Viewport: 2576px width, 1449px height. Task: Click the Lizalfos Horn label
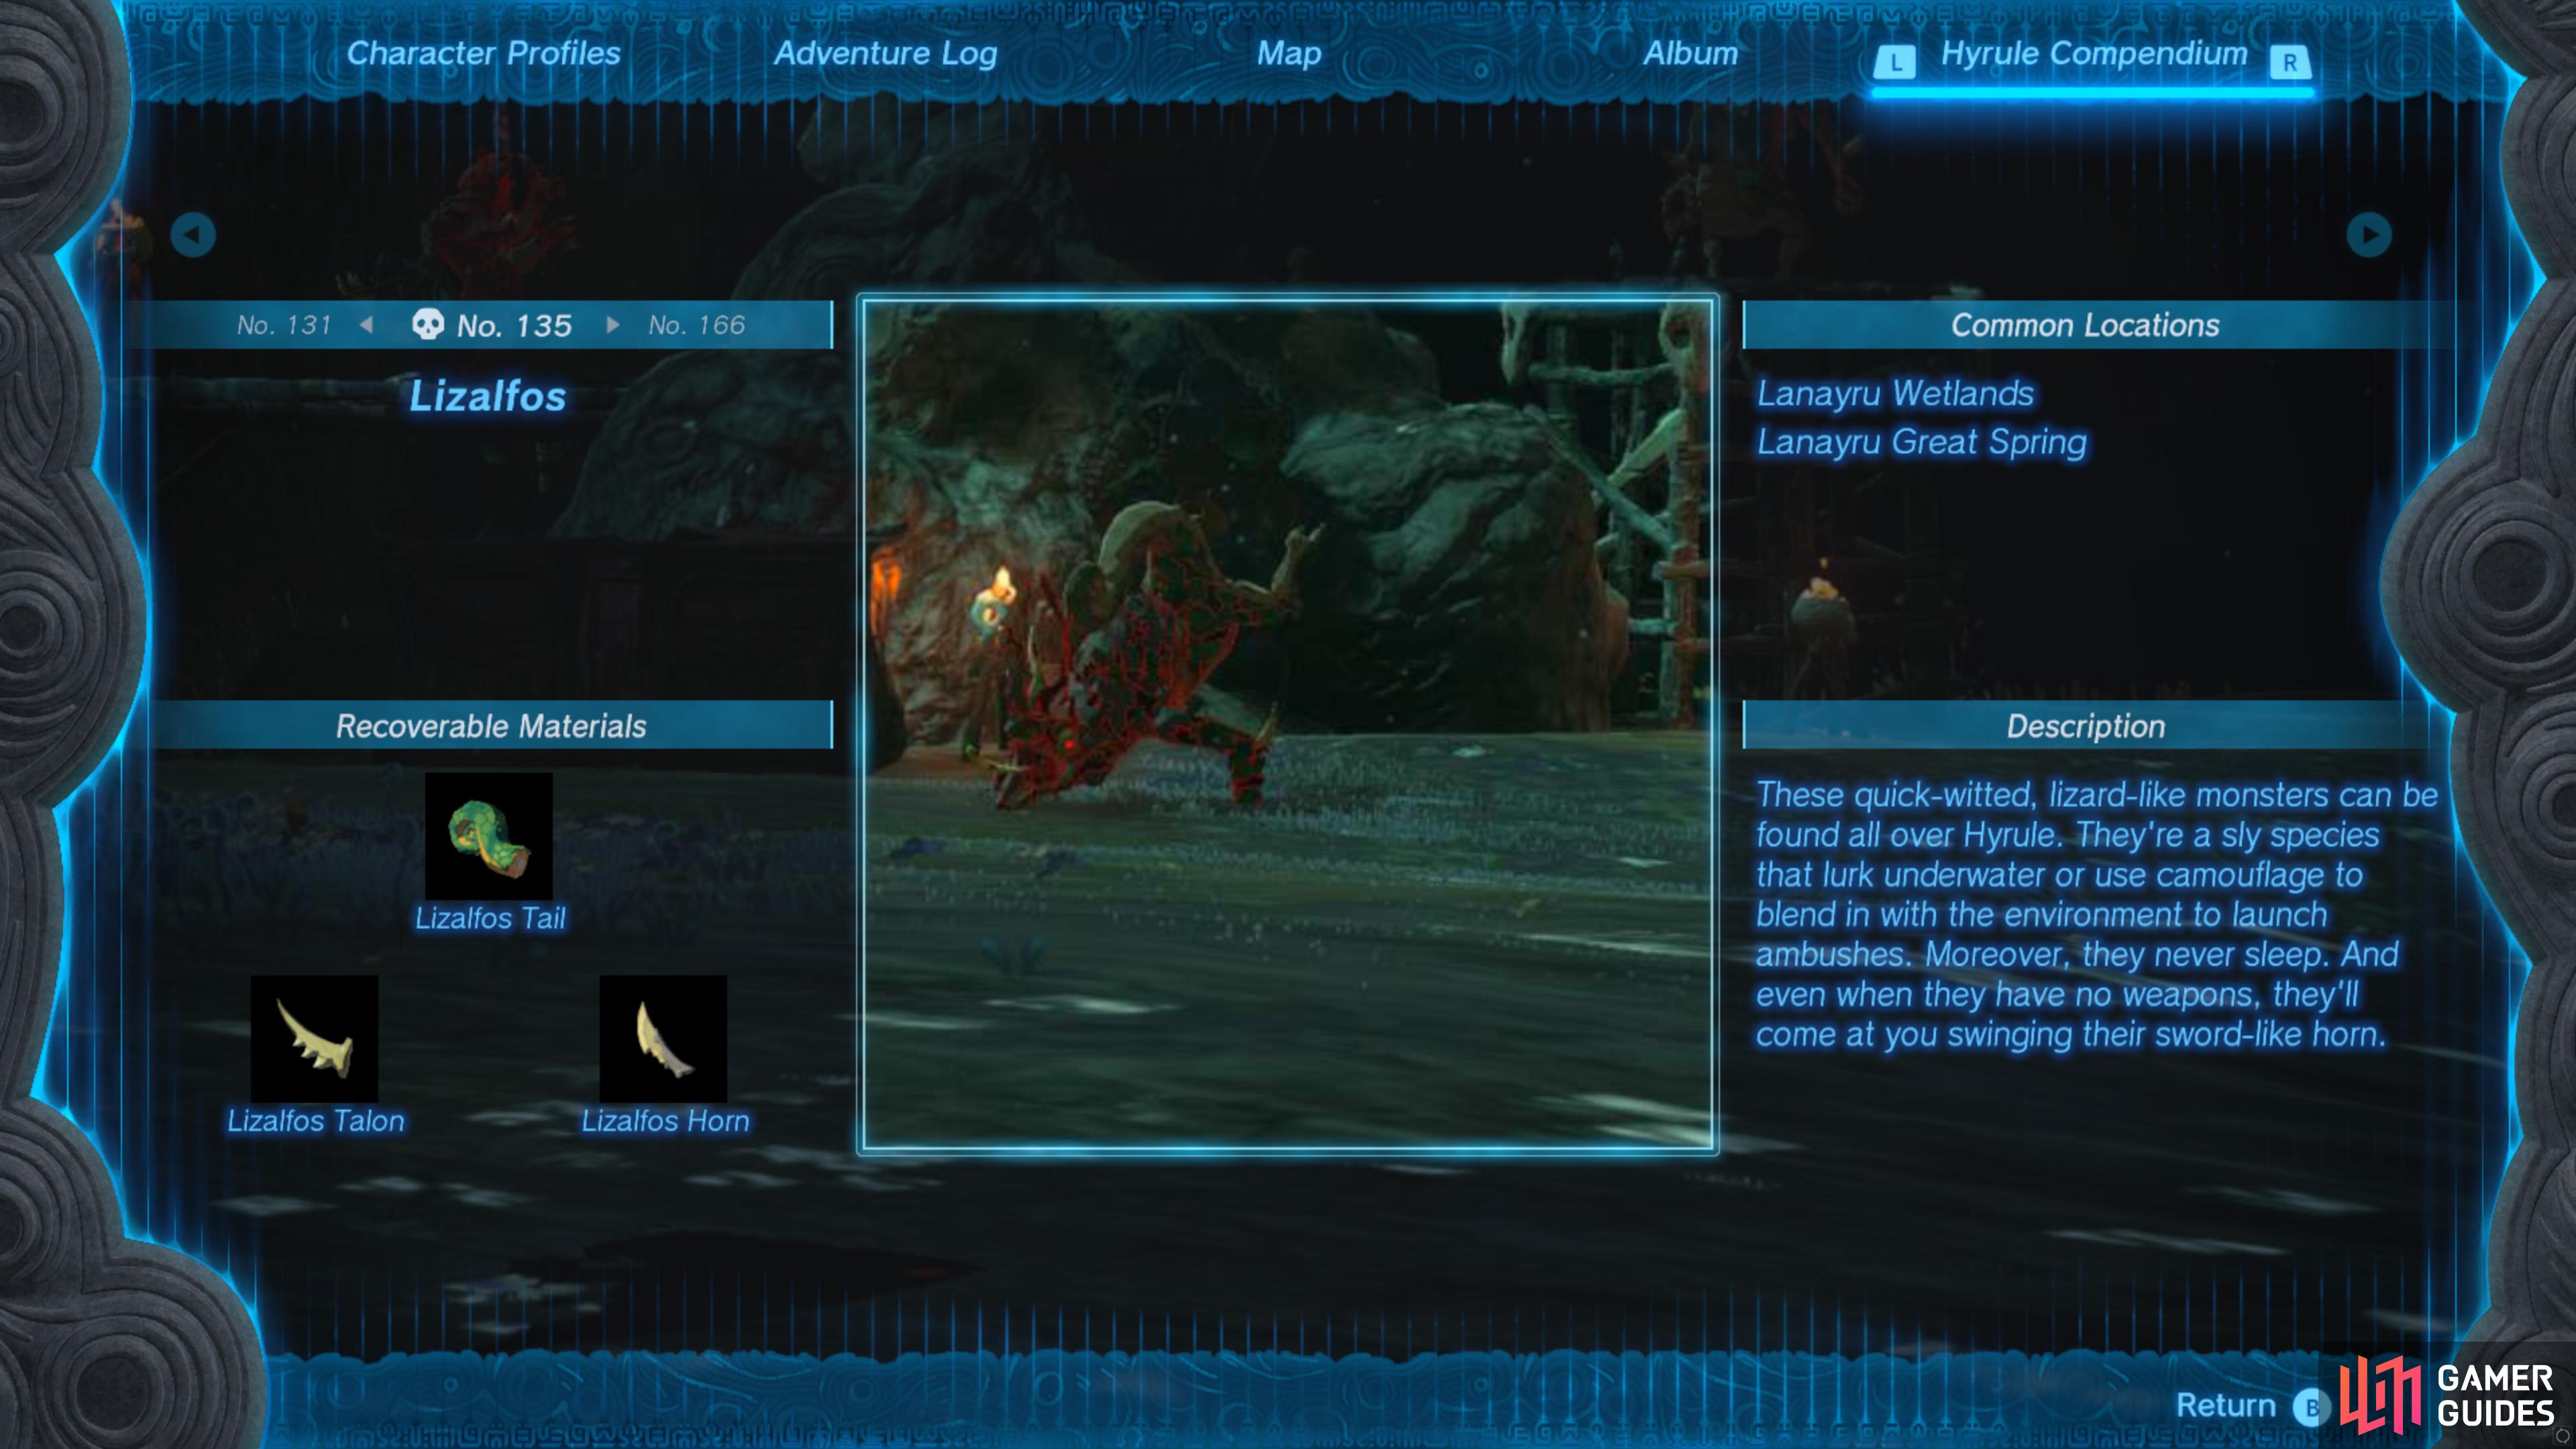click(665, 1121)
